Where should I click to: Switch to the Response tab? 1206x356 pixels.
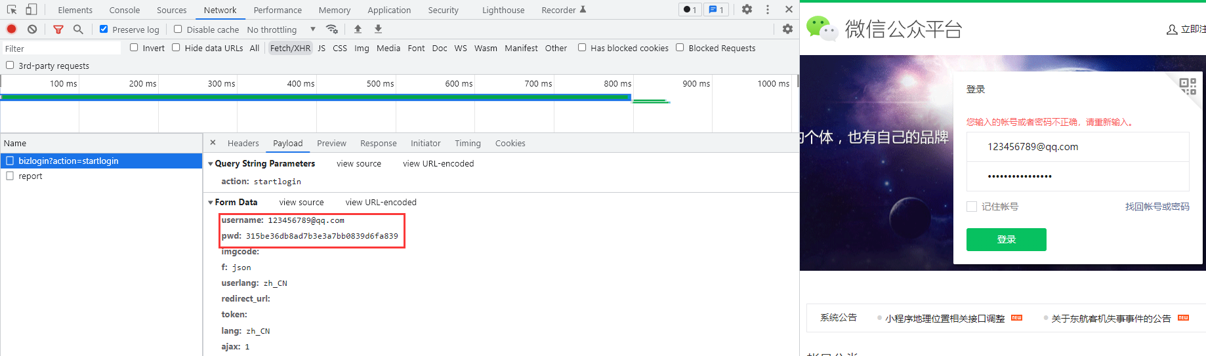point(378,143)
